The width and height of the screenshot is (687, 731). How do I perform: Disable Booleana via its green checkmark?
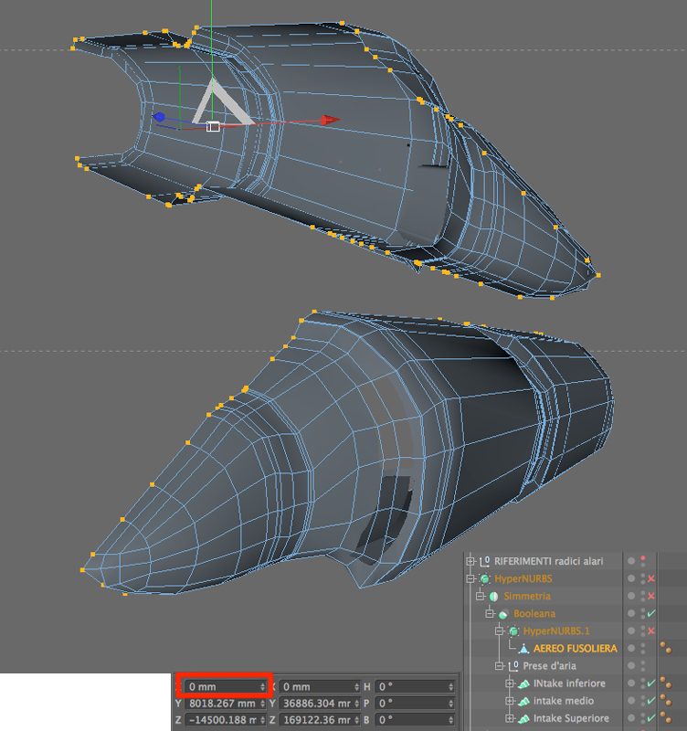(x=651, y=613)
